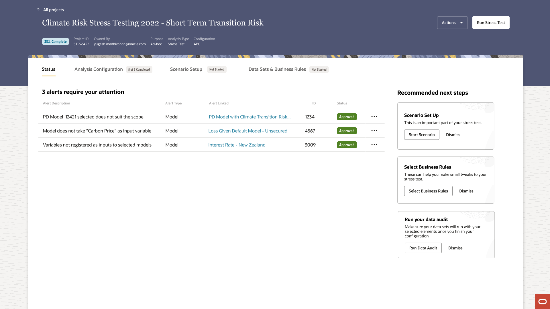550x309 pixels.
Task: Dismiss the Run your data audit card
Action: pos(455,248)
